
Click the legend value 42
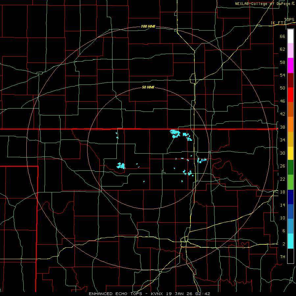pyautogui.click(x=283, y=114)
